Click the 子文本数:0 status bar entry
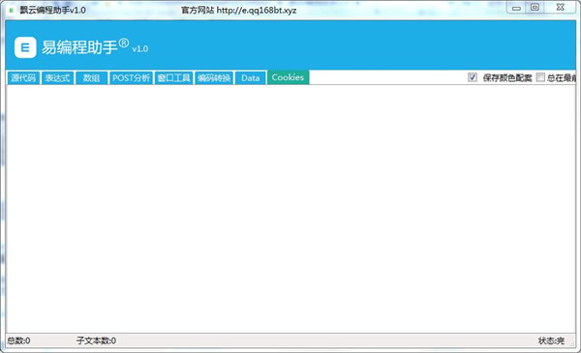The width and height of the screenshot is (581, 353). 96,340
